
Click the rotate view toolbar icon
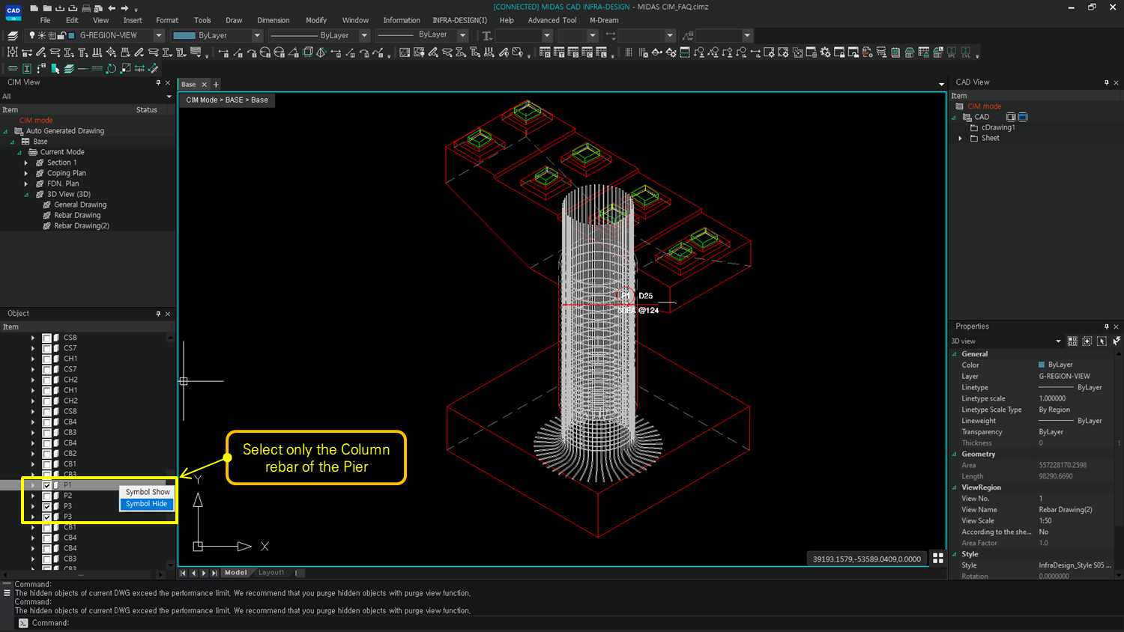111,67
